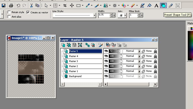Click the Print icon in toolbar
This screenshot has width=193, height=109.
pos(11,5)
